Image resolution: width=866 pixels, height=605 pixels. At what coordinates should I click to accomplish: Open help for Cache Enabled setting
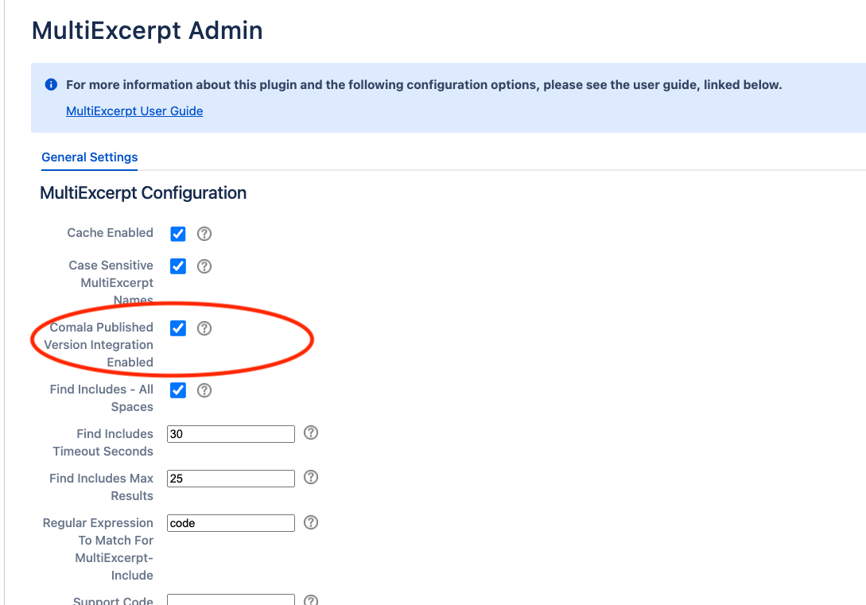pyautogui.click(x=204, y=233)
